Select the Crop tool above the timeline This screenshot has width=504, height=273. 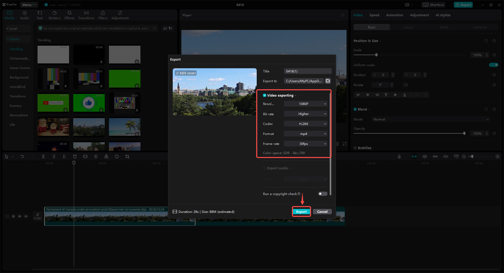point(127,156)
